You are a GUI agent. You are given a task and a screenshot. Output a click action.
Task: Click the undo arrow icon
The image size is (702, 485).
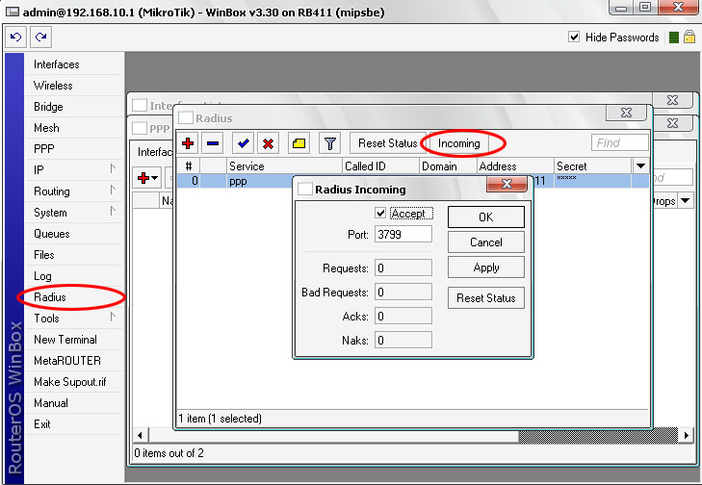(15, 37)
